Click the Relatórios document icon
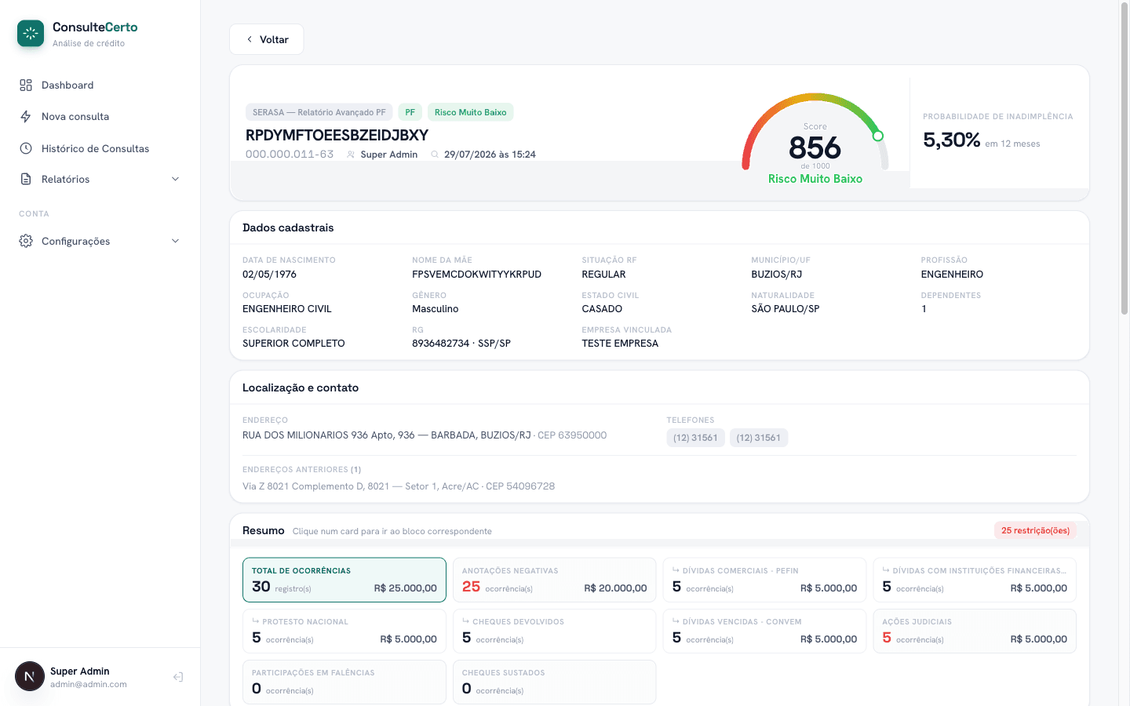 pyautogui.click(x=26, y=179)
